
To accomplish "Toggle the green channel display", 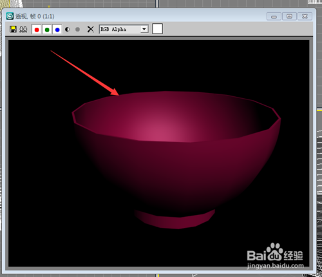I will click(47, 29).
